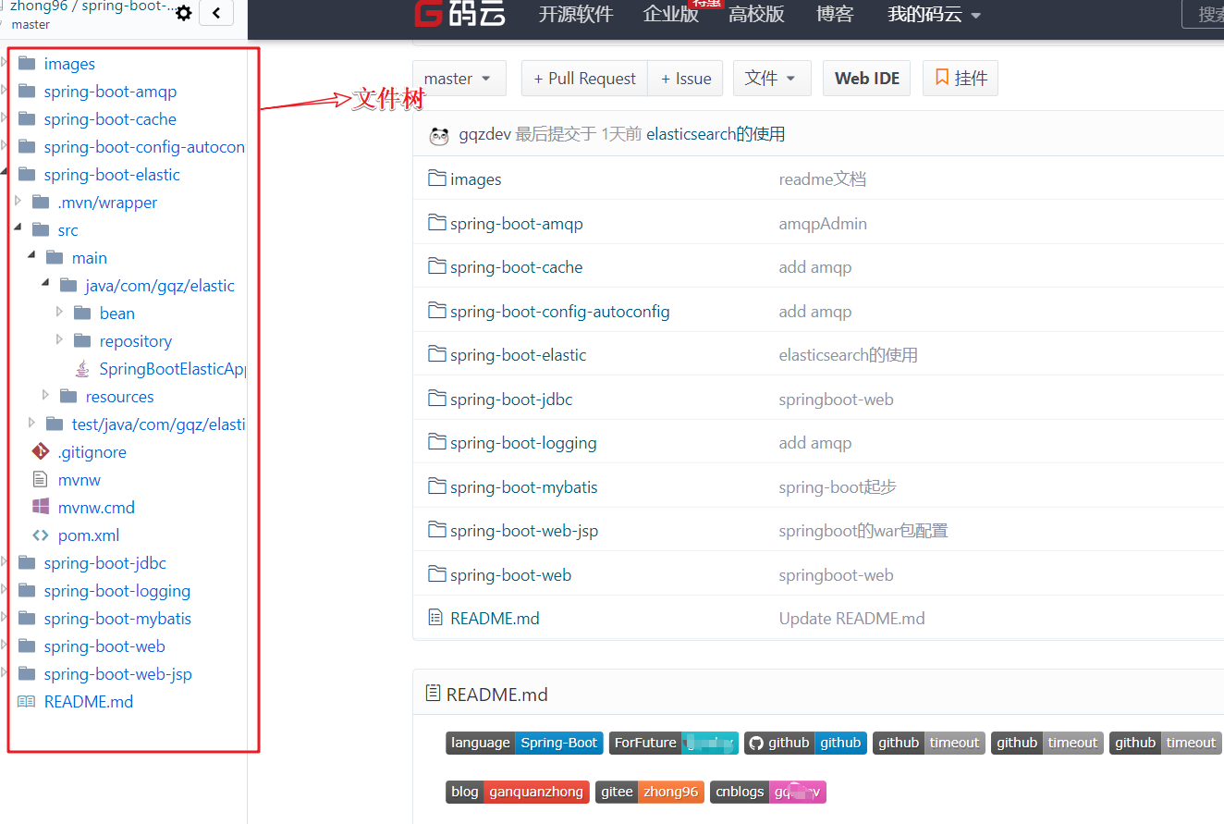Click the blog ganquanzhong badge
This screenshot has width=1224, height=824.
pyautogui.click(x=518, y=792)
